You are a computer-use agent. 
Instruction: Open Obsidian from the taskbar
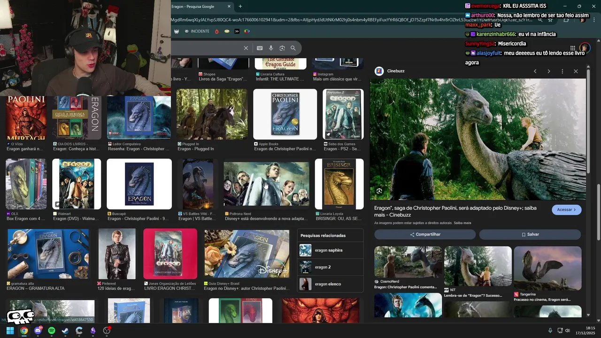[x=93, y=330]
